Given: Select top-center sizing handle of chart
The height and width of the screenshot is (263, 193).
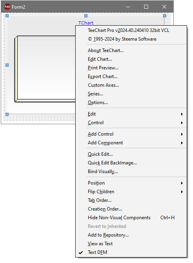Looking at the screenshot, I should point(86,16).
